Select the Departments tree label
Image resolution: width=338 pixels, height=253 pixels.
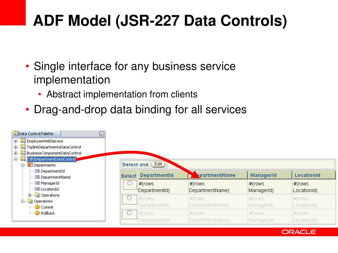point(45,165)
